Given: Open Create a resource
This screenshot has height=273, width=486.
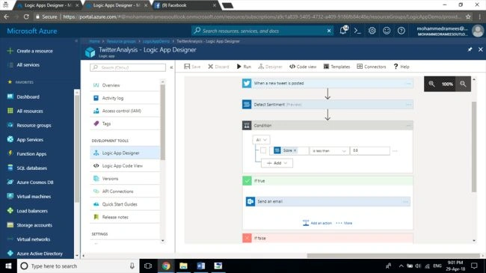Looking at the screenshot, I should [34, 51].
